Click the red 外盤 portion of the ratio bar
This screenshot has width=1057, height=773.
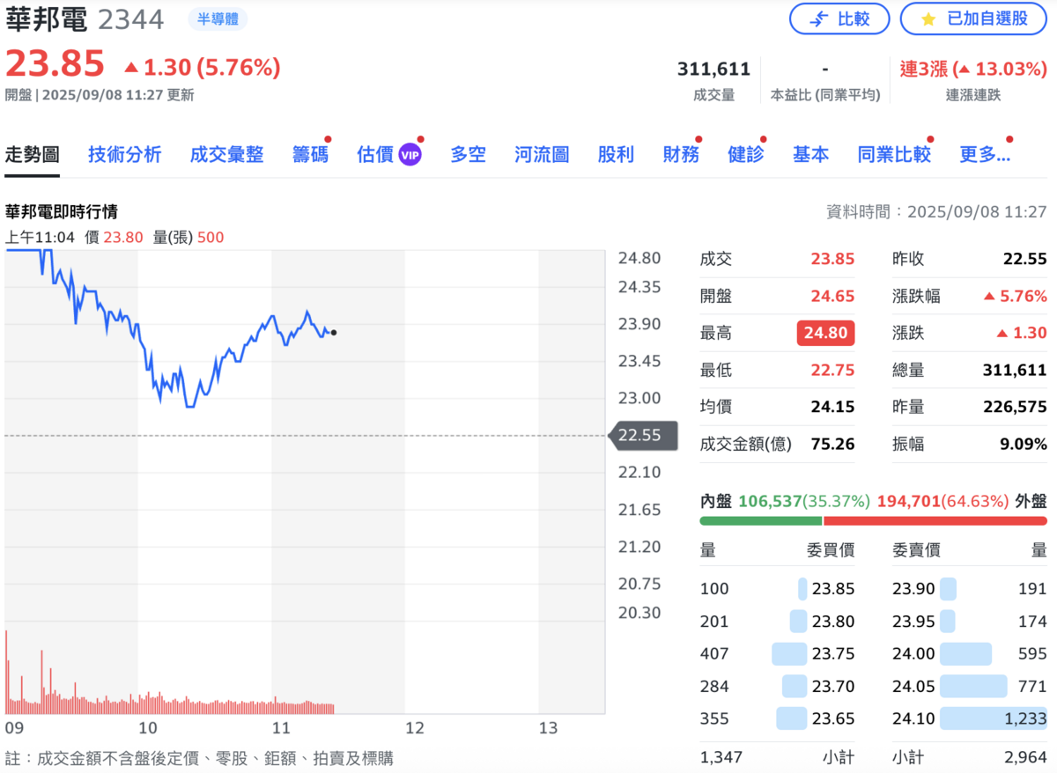(x=935, y=521)
